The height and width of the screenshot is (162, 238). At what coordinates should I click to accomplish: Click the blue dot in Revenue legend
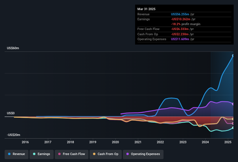coord(9,154)
